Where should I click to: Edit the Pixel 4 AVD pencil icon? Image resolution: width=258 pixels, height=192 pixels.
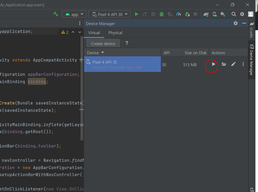point(234,64)
